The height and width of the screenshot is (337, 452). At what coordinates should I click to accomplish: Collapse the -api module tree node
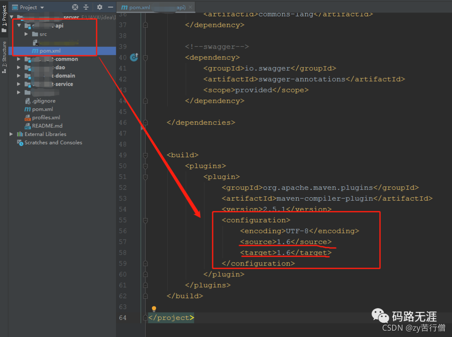tap(19, 26)
